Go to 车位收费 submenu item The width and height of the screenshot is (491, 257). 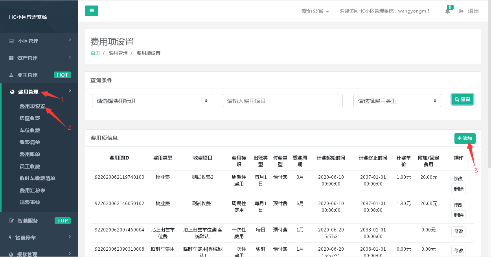point(30,130)
